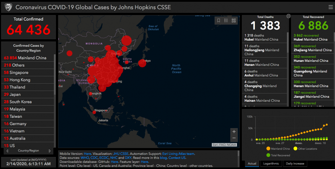The image size is (335, 169).
Task: Open the NHC data source link
Action: [x=114, y=158]
